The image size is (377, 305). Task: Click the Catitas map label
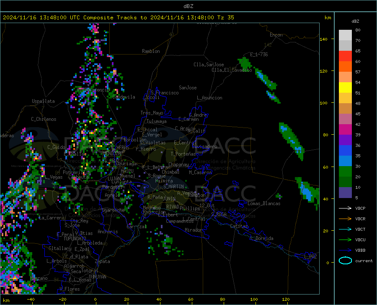pyautogui.click(x=239, y=226)
